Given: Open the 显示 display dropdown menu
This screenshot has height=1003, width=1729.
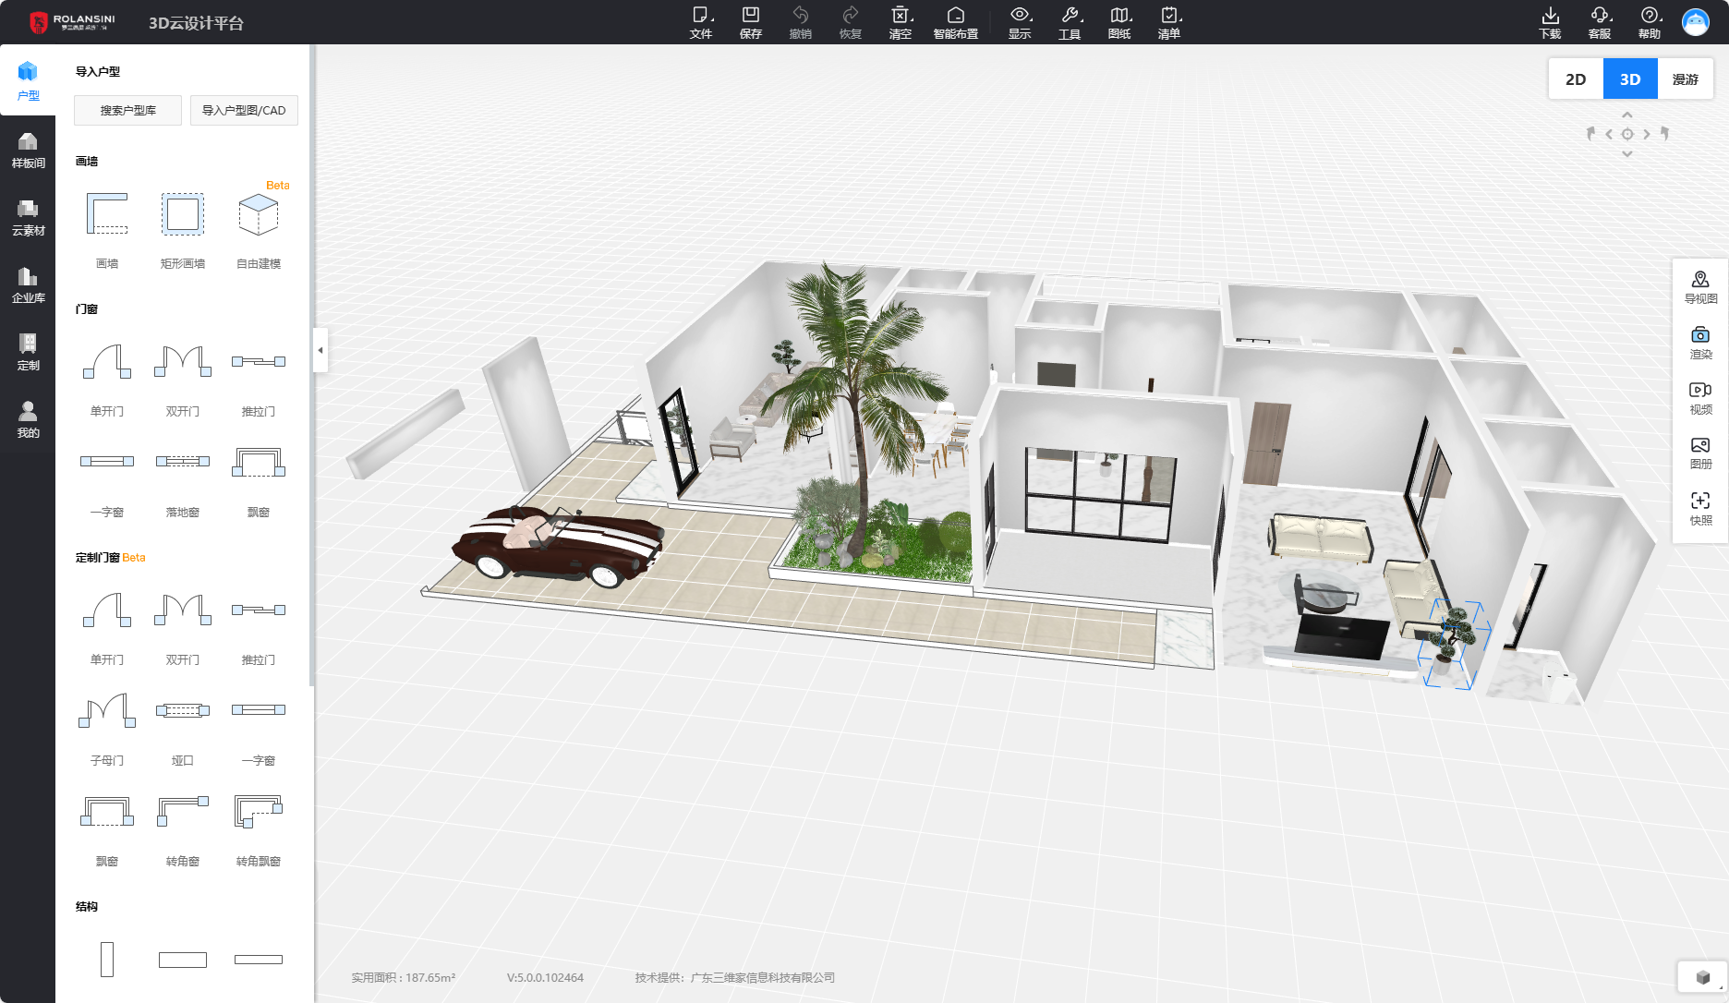Looking at the screenshot, I should pos(1020,22).
